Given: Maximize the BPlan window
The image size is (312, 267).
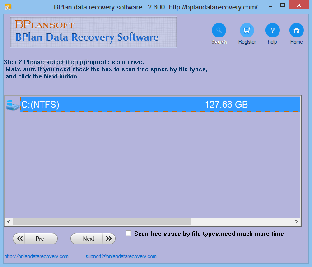Looking at the screenshot, I should tap(283, 5).
